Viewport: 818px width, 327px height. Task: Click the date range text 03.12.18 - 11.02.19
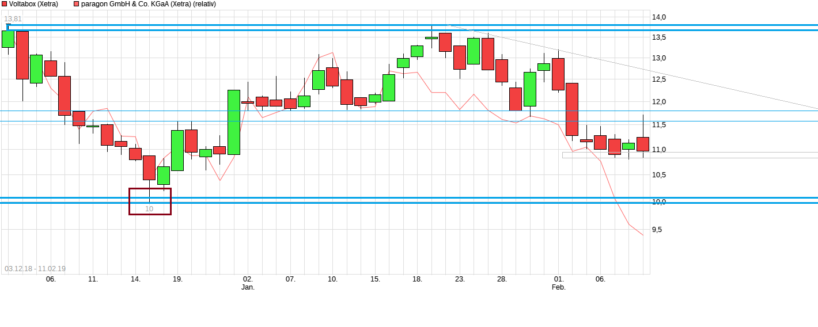coord(35,269)
